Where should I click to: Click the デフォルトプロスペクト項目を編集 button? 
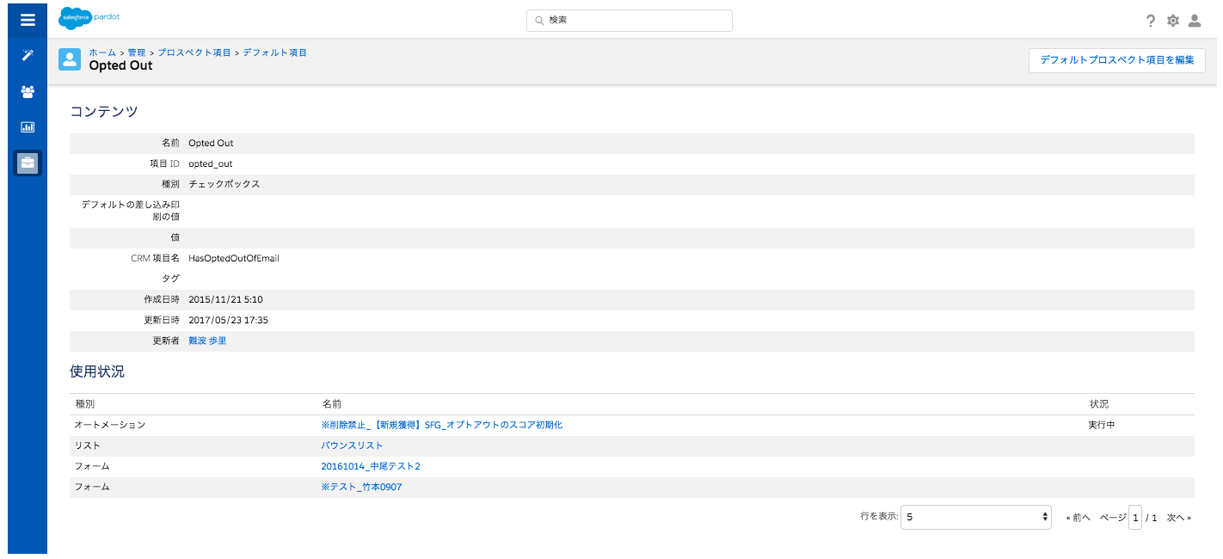[x=1117, y=60]
